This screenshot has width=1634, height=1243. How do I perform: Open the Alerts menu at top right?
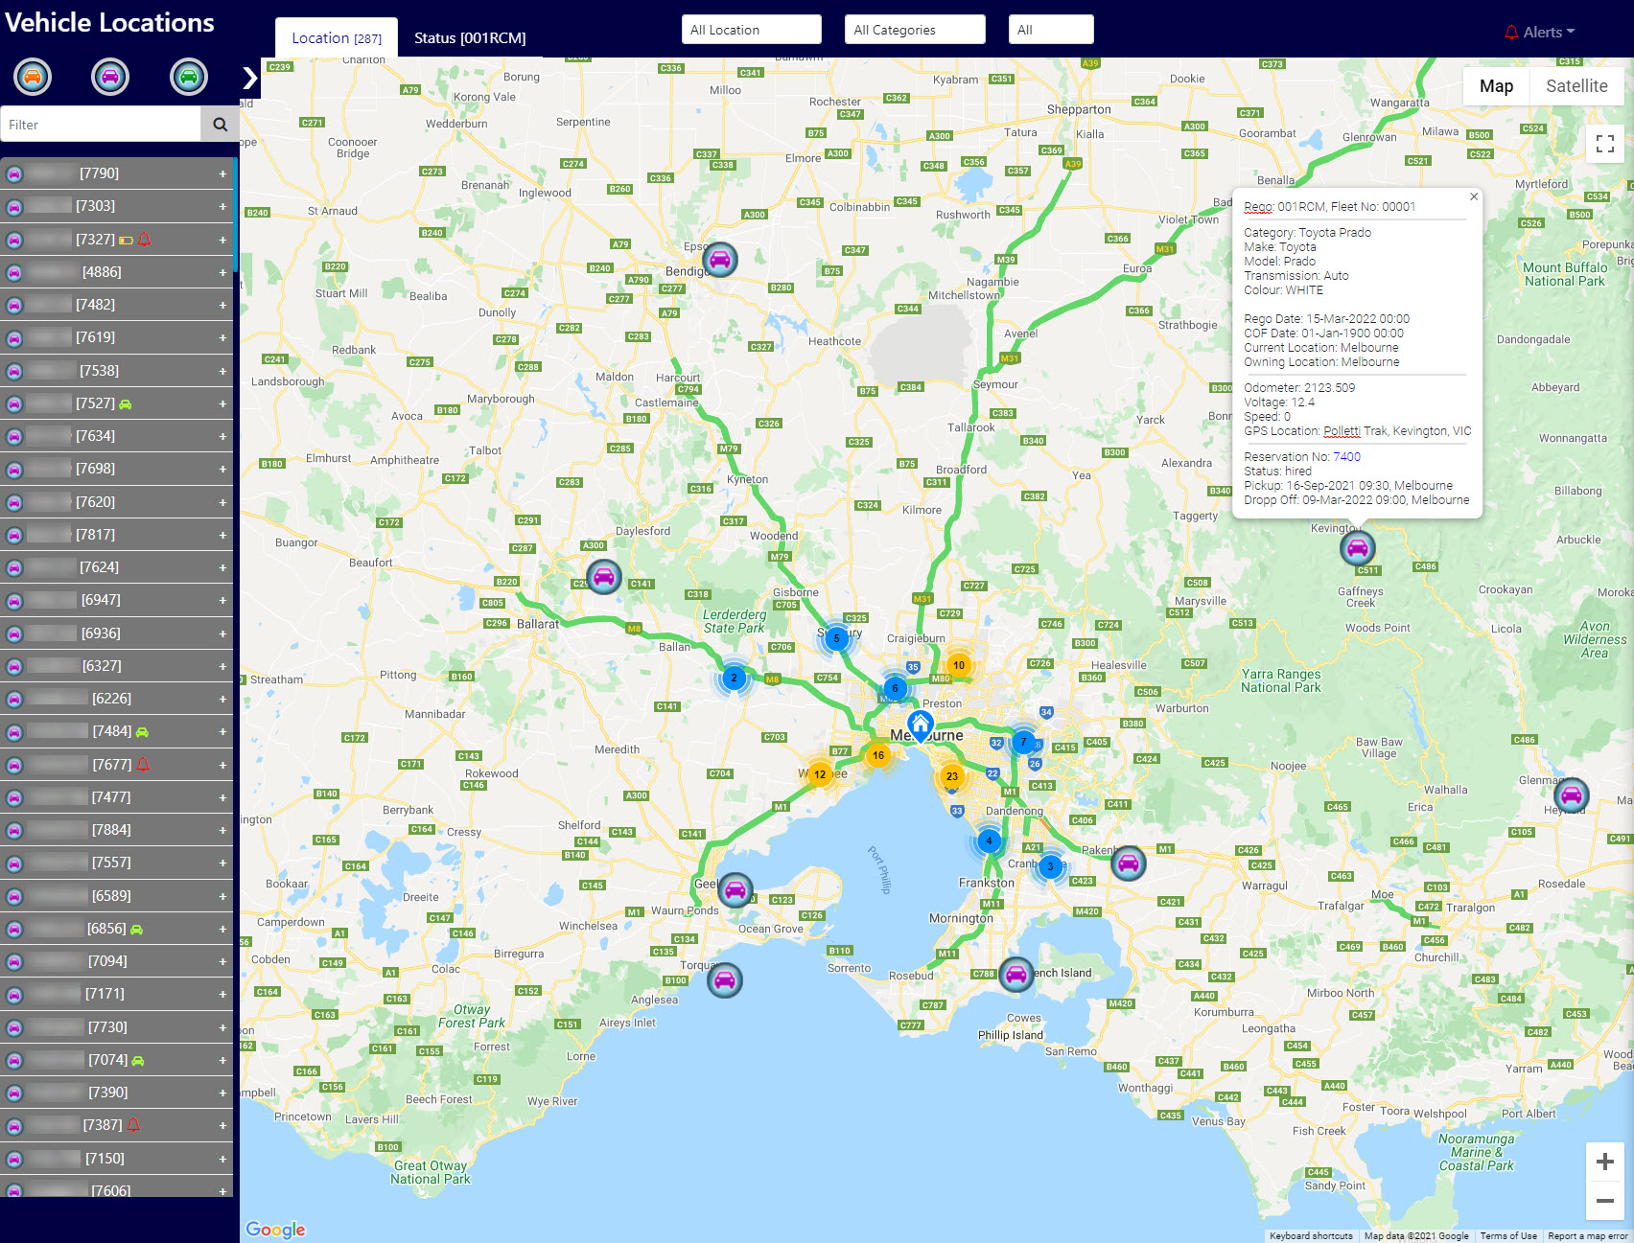click(1541, 31)
